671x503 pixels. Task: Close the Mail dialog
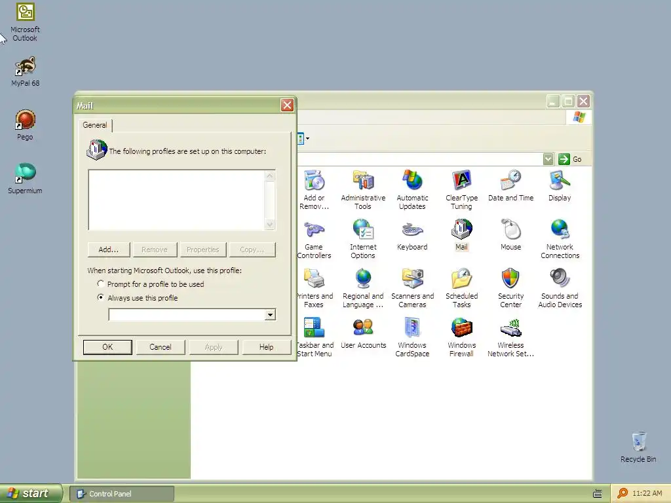pos(287,105)
